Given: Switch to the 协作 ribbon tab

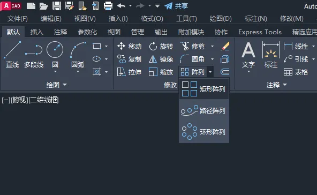Looking at the screenshot, I should pos(221,32).
